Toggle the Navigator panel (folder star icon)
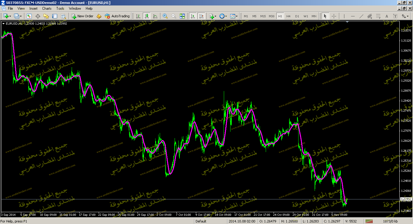 (x=46, y=16)
